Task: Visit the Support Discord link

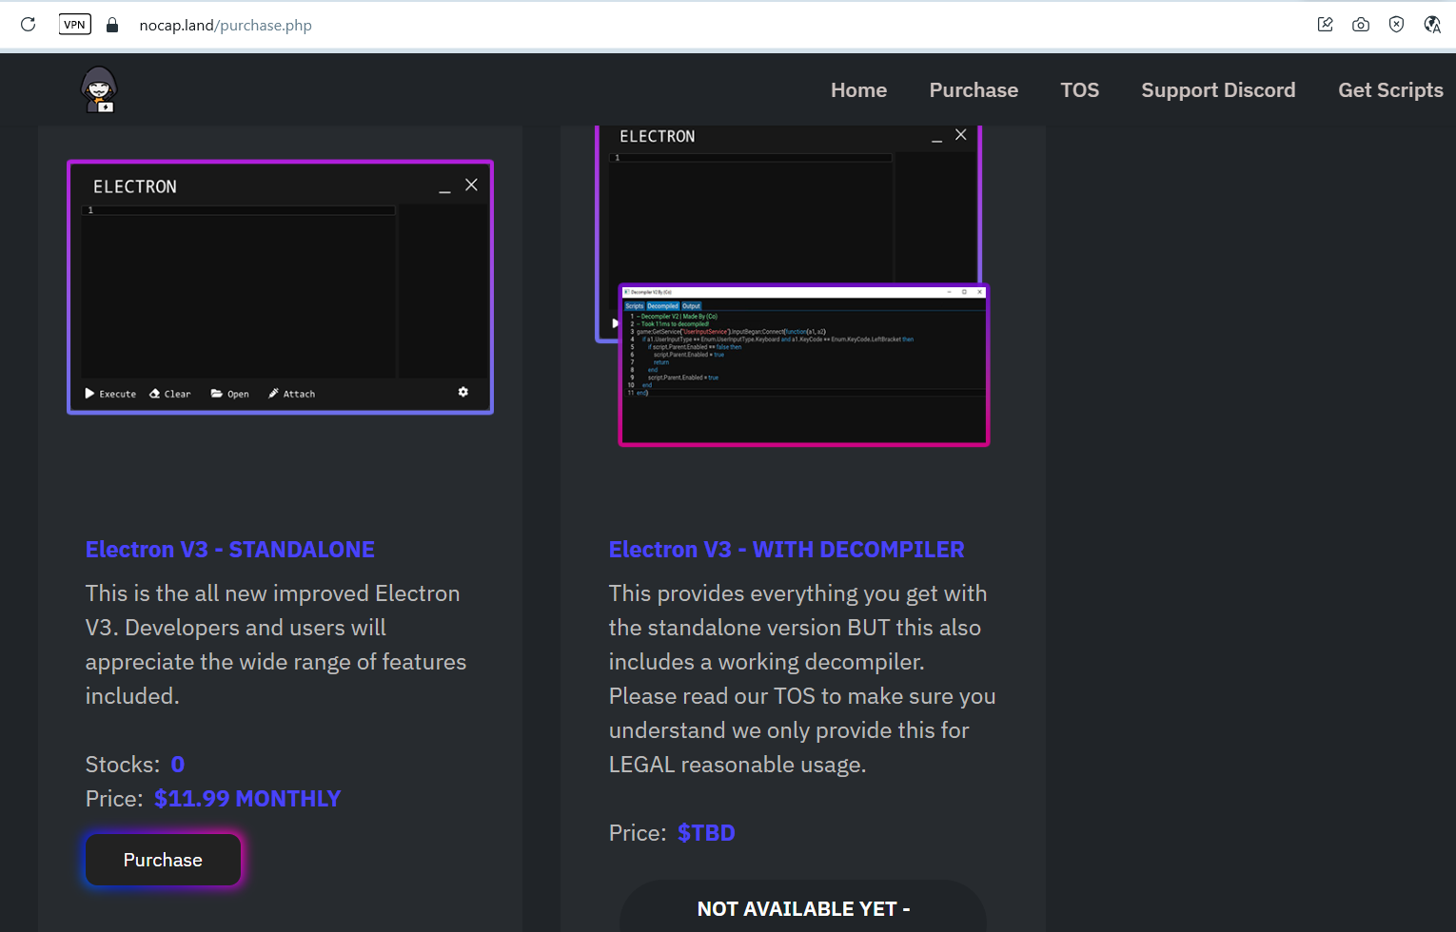Action: 1218,90
